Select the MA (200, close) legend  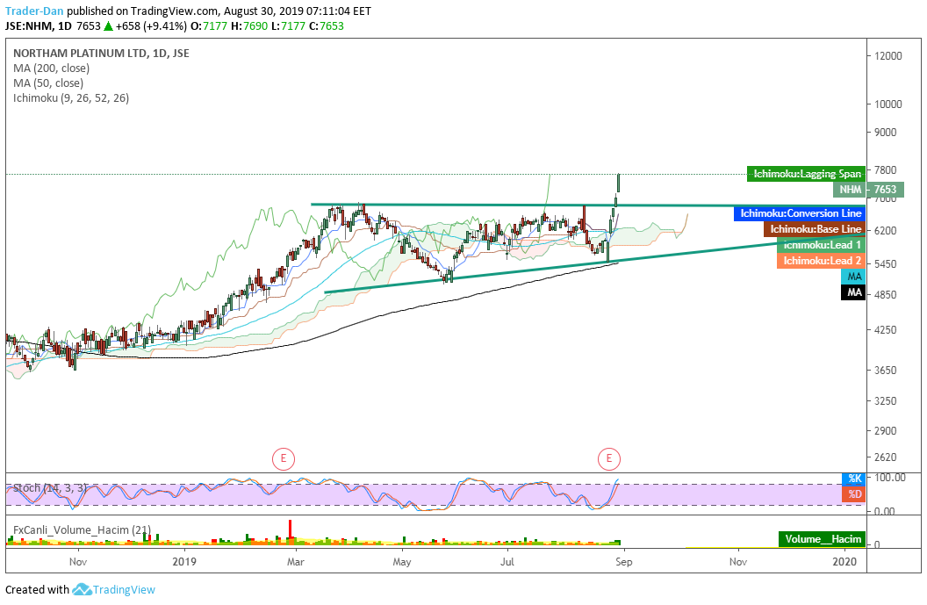pos(52,68)
